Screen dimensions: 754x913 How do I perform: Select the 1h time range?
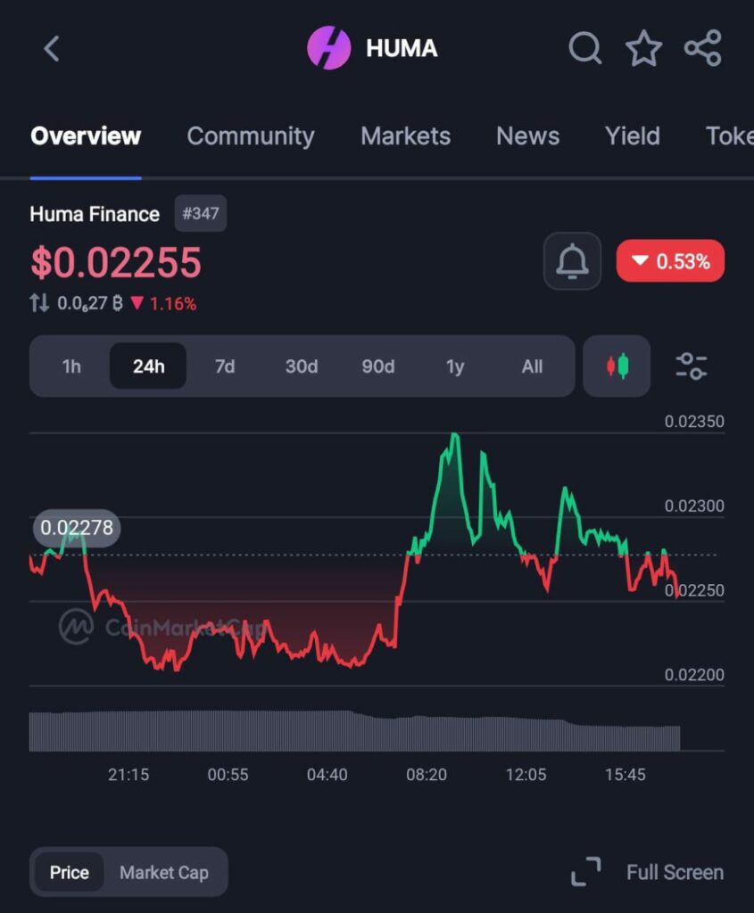(71, 366)
